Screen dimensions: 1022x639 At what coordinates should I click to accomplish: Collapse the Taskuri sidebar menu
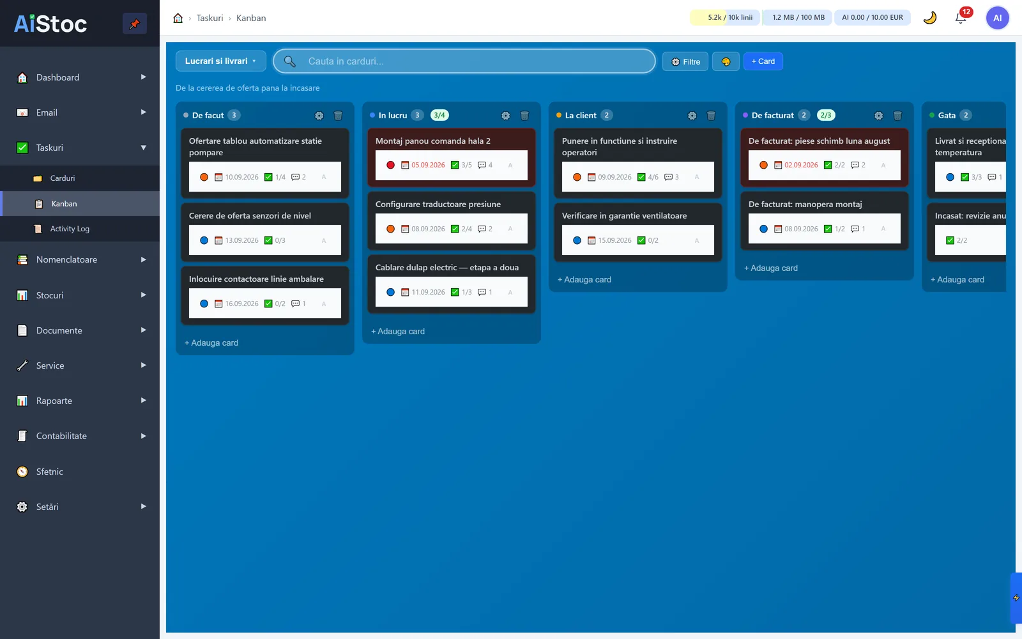point(80,148)
